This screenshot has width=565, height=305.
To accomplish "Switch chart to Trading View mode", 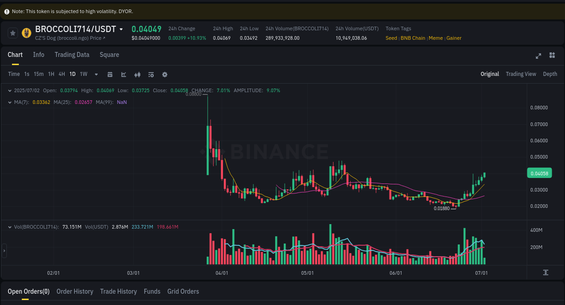I will [x=521, y=74].
